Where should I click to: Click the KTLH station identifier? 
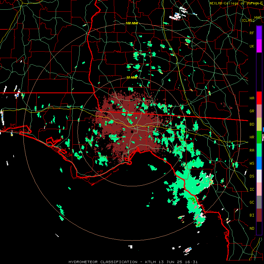coord(150,262)
